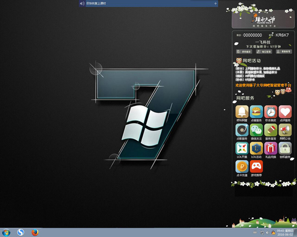Image resolution: width=297 pixels, height=237 pixels.
Task: Open the 秒杀抽奖 alarm clock icon
Action: click(271, 112)
